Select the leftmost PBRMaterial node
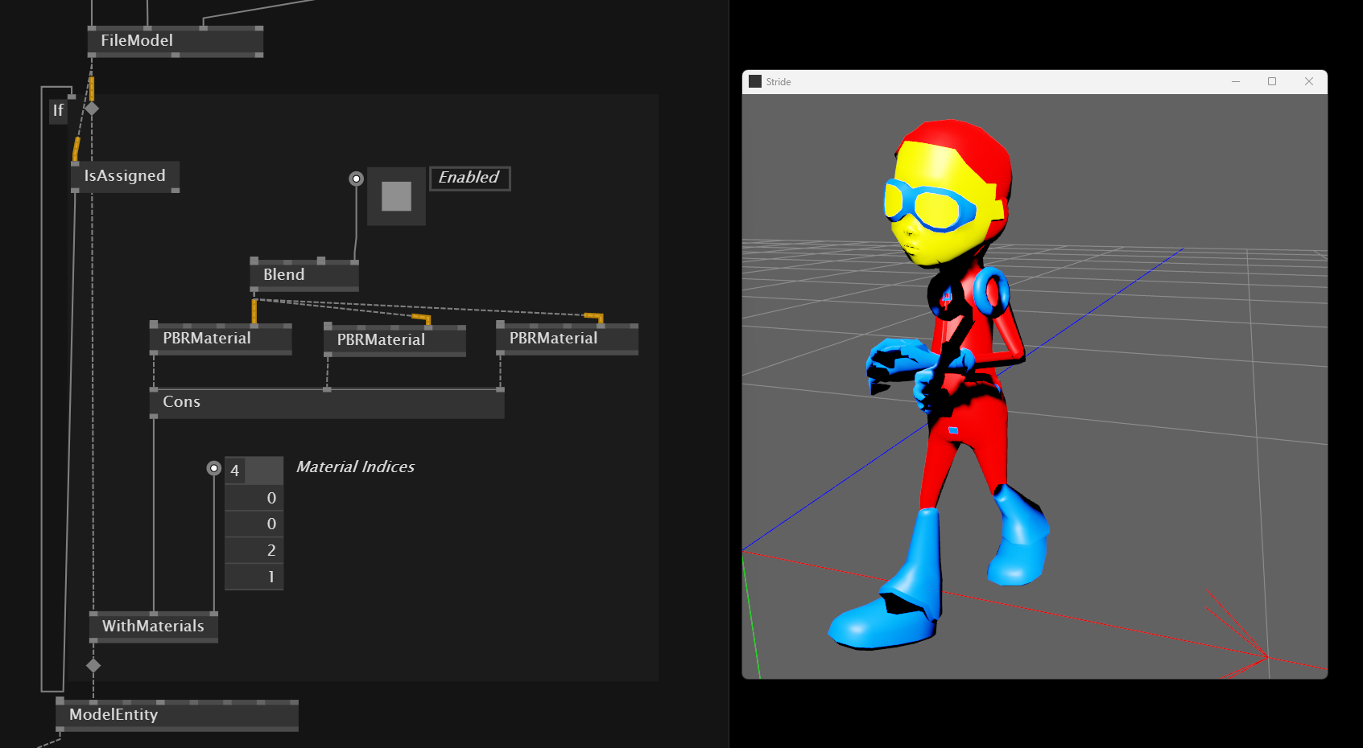The height and width of the screenshot is (748, 1363). click(x=221, y=339)
